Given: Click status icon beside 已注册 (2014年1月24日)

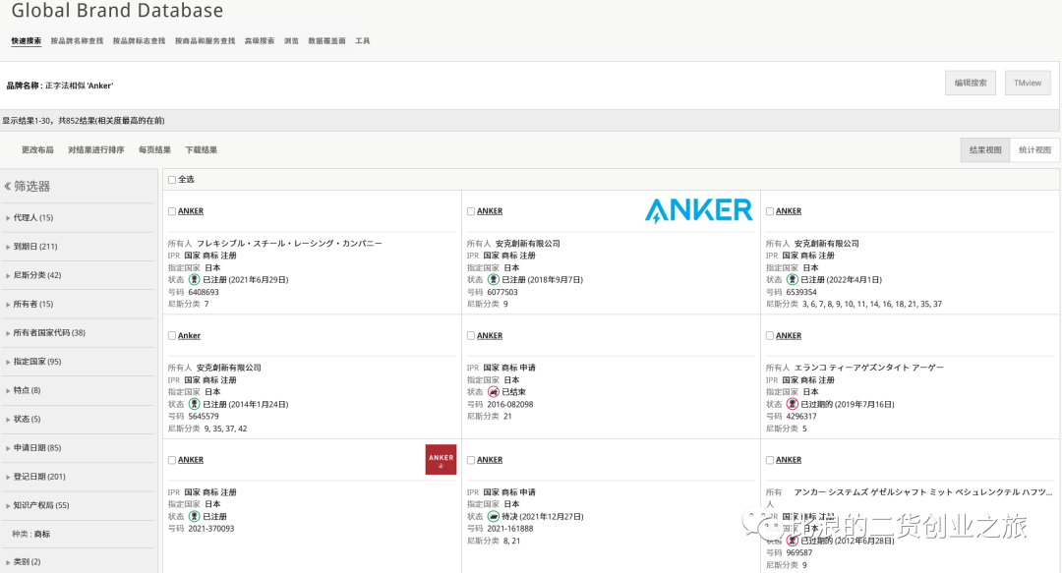Looking at the screenshot, I should [x=194, y=404].
